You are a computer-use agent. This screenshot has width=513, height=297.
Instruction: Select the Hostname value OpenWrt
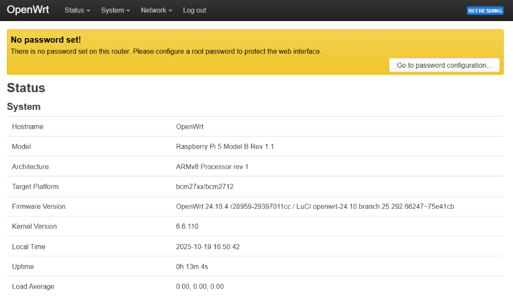[190, 126]
